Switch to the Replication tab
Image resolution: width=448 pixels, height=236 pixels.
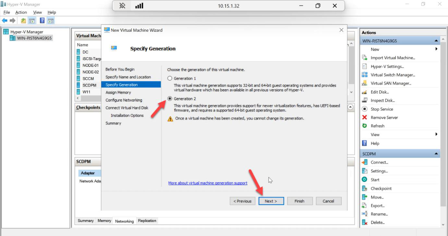[x=147, y=221]
